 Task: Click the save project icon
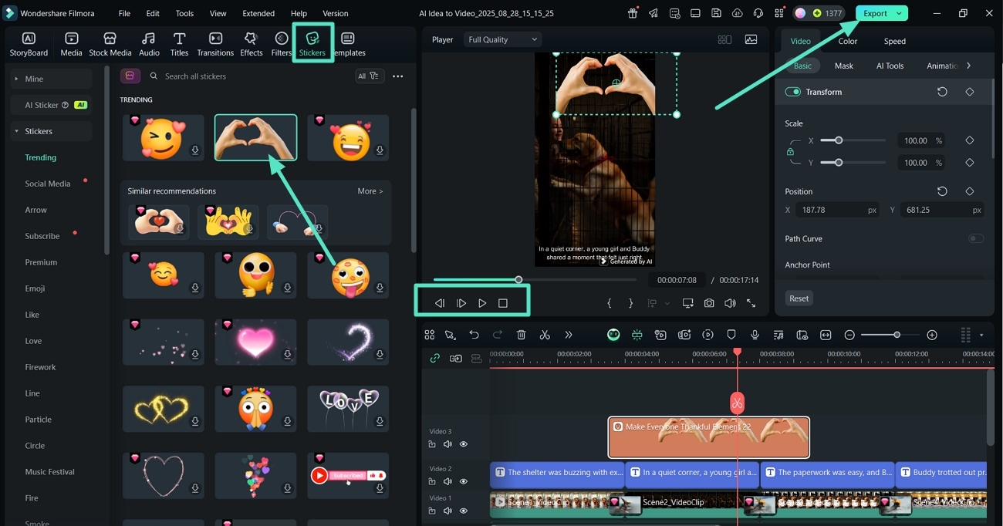pyautogui.click(x=716, y=13)
